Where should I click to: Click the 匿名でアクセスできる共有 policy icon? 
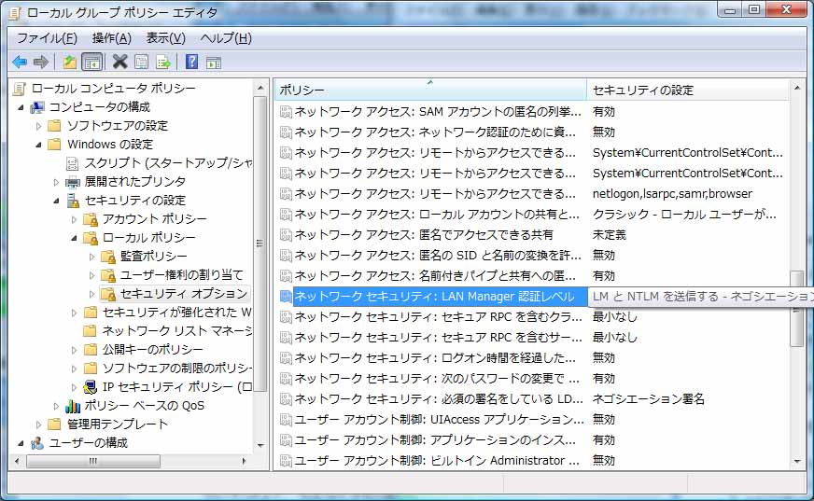click(286, 235)
